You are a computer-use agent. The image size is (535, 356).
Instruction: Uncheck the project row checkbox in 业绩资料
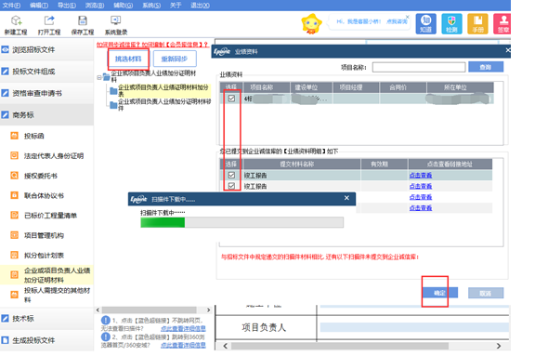tap(231, 99)
